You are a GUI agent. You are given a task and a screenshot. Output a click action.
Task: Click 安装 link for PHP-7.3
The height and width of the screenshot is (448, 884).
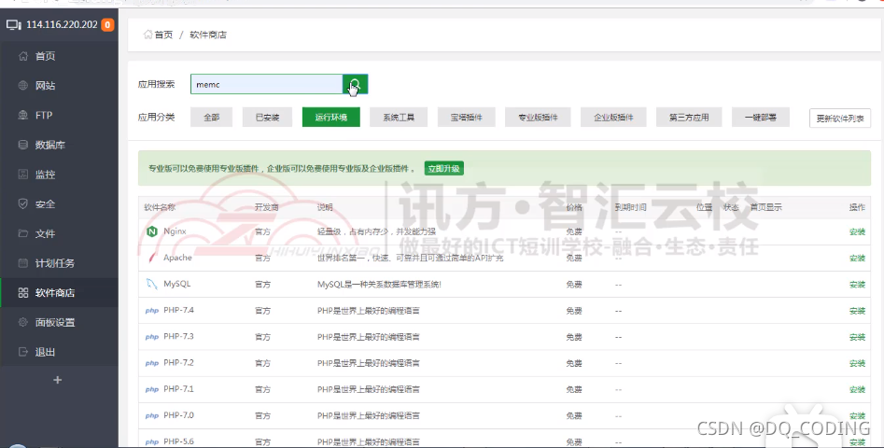857,337
